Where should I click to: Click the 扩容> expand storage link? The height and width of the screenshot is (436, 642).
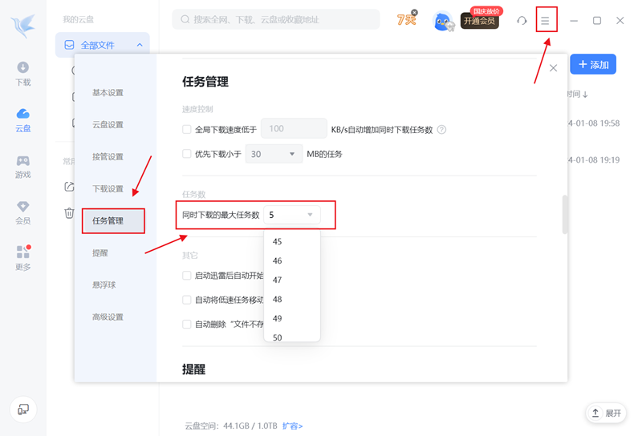(x=292, y=426)
